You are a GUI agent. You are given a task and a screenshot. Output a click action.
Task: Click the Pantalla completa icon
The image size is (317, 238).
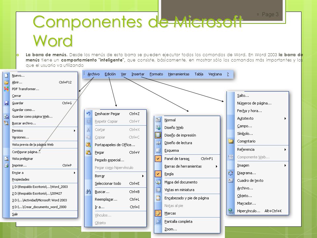coord(158,221)
